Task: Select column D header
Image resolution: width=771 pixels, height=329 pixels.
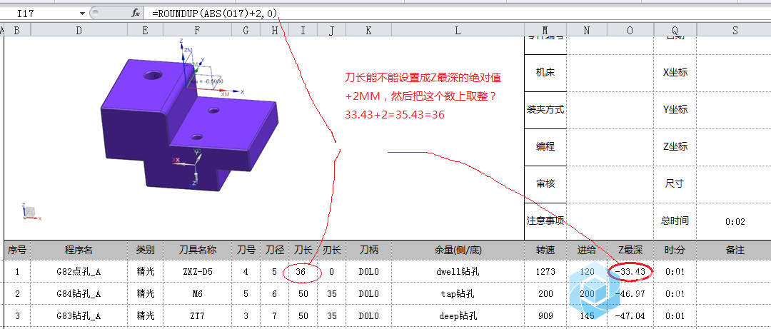Action: point(79,31)
